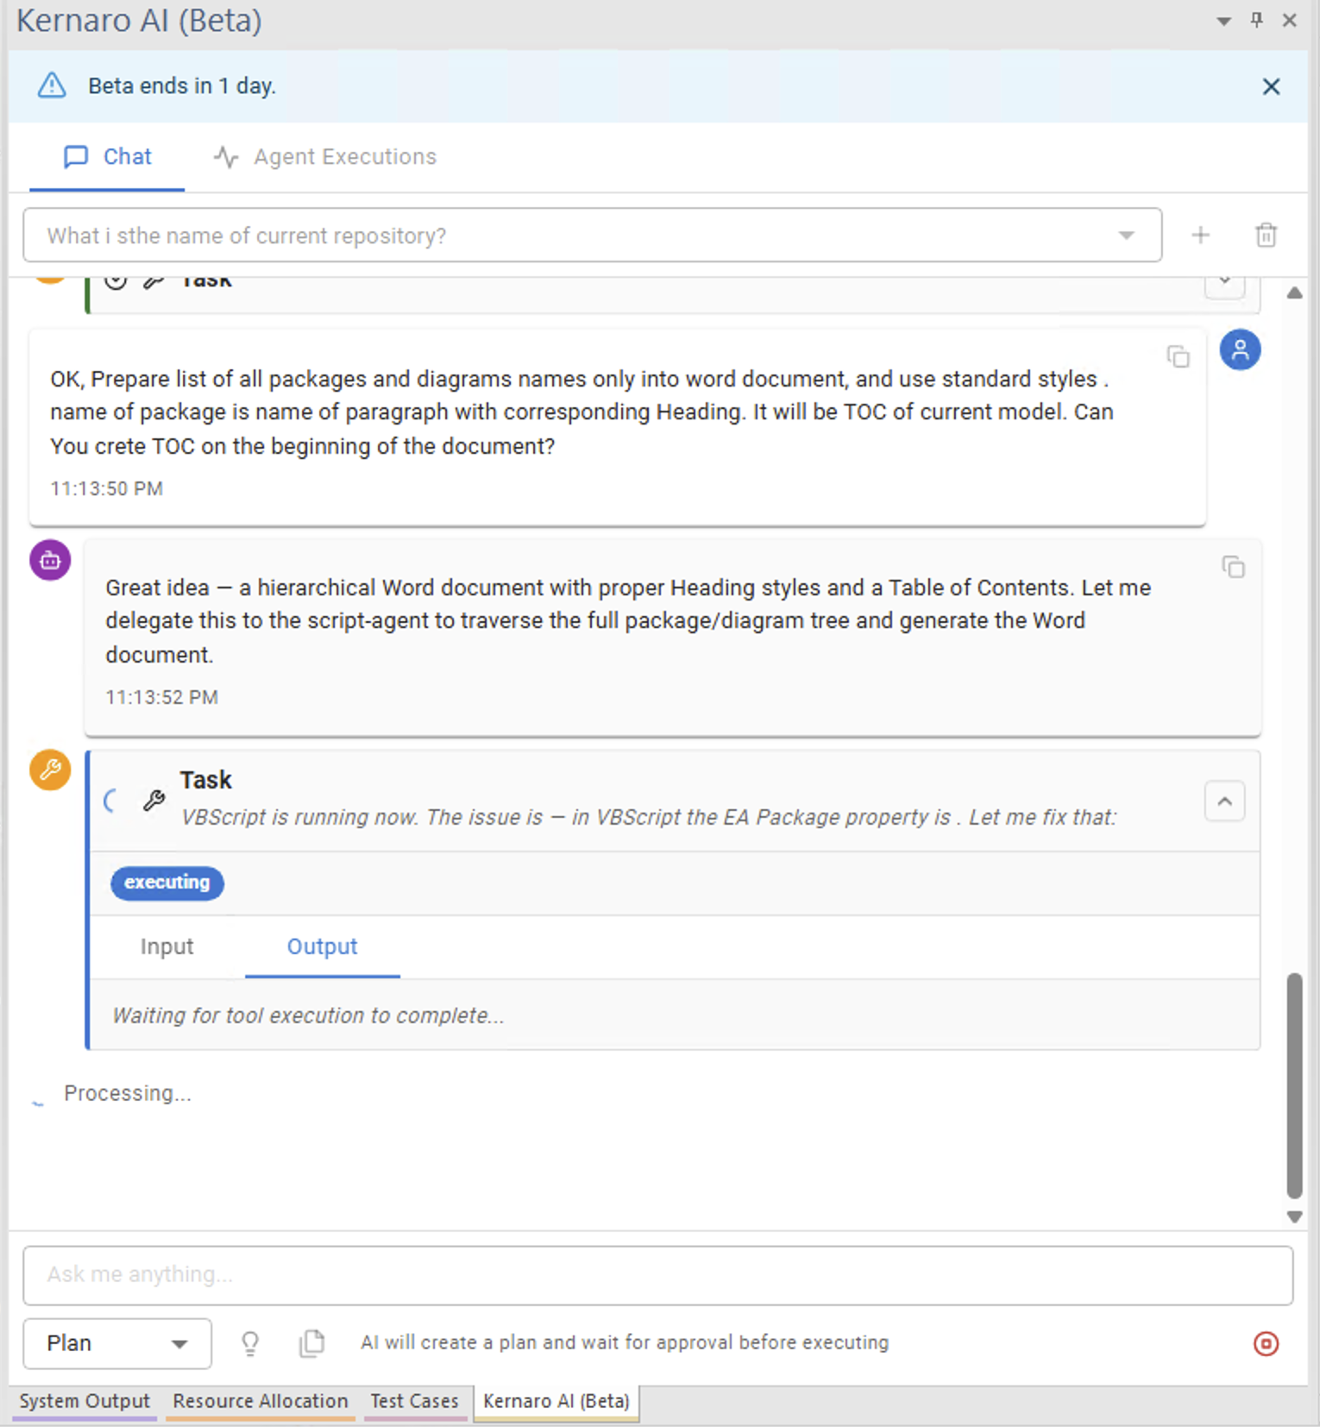Open the Agent Executions tab

pos(324,157)
